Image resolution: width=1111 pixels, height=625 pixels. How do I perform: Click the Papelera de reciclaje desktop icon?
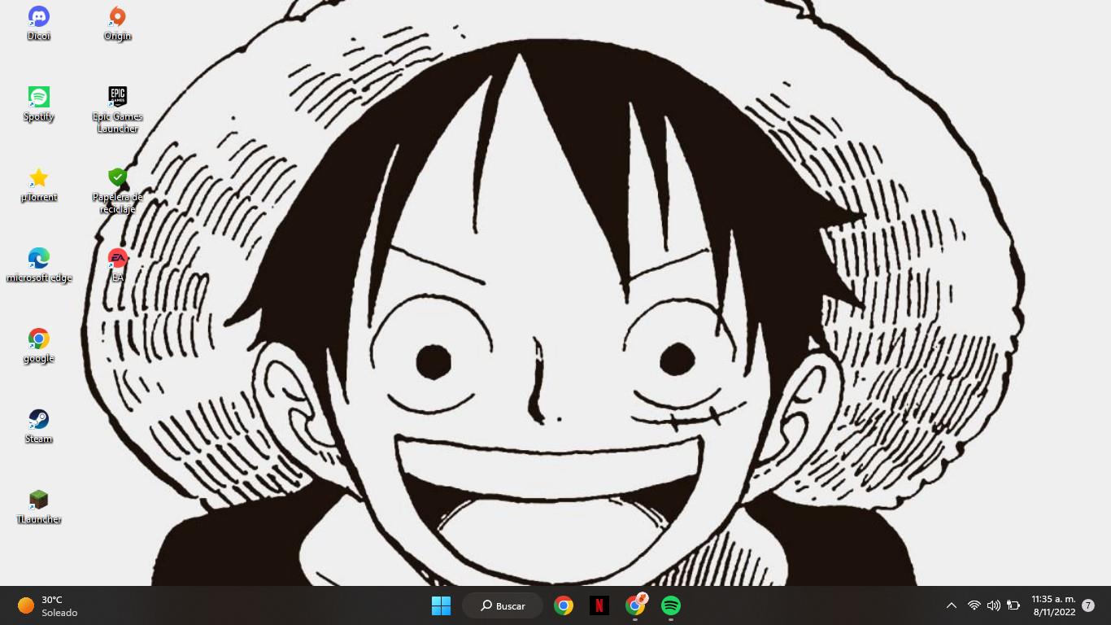point(117,177)
